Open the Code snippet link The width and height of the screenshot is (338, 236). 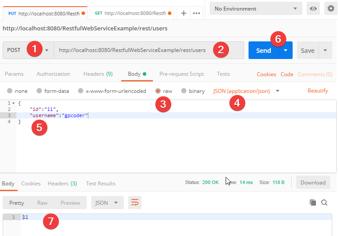(287, 74)
